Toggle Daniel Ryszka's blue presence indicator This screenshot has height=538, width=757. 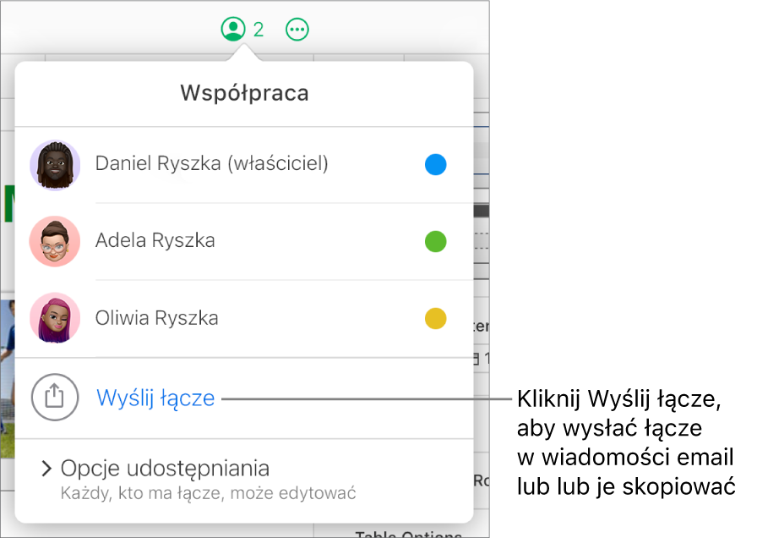(436, 165)
